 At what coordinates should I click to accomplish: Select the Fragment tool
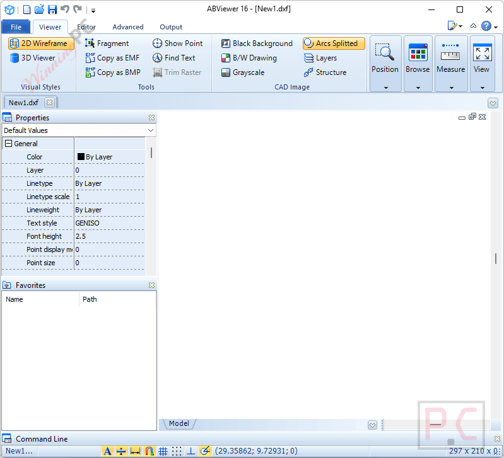107,43
